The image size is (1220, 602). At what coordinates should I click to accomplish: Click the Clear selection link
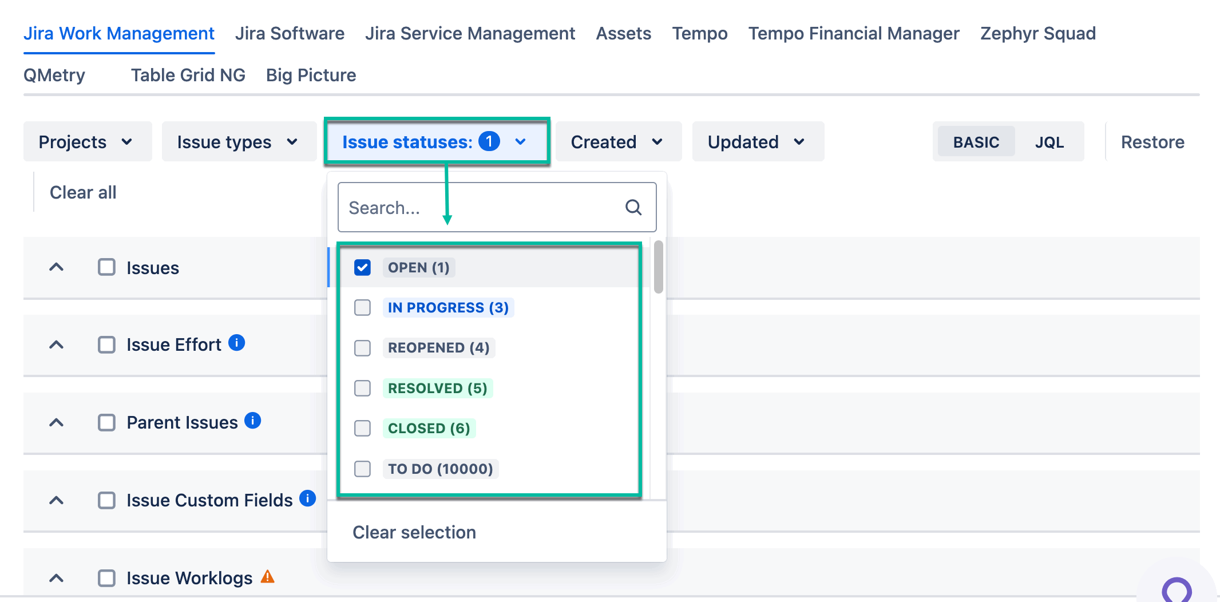[x=414, y=532]
